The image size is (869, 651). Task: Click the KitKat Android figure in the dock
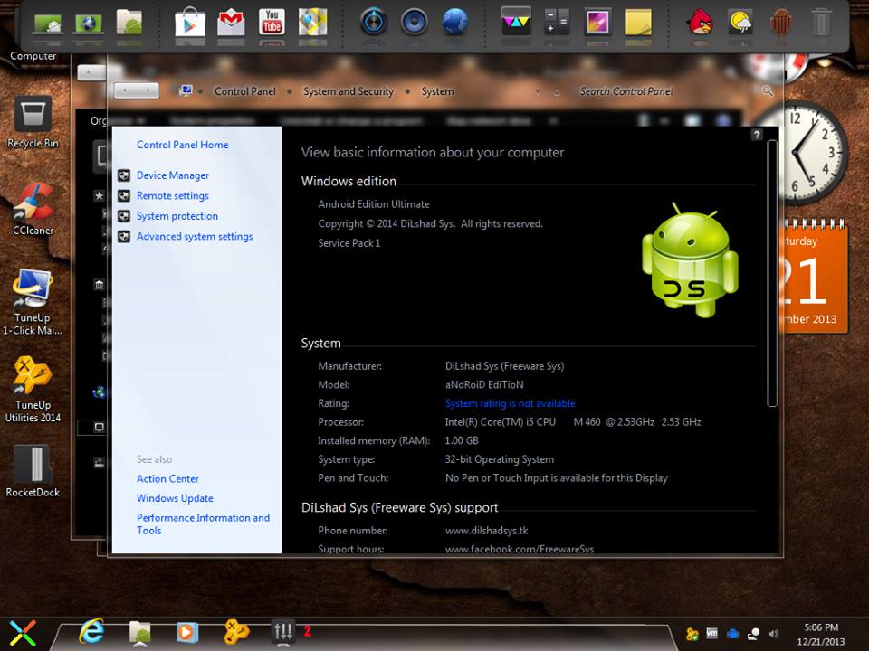coord(781,23)
